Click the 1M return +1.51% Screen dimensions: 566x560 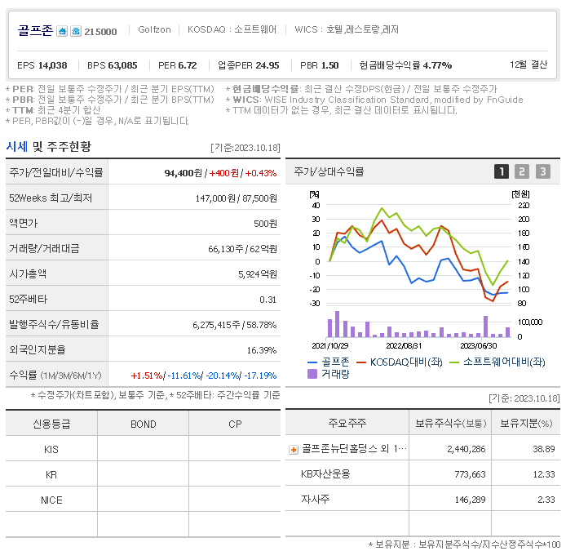tap(147, 376)
